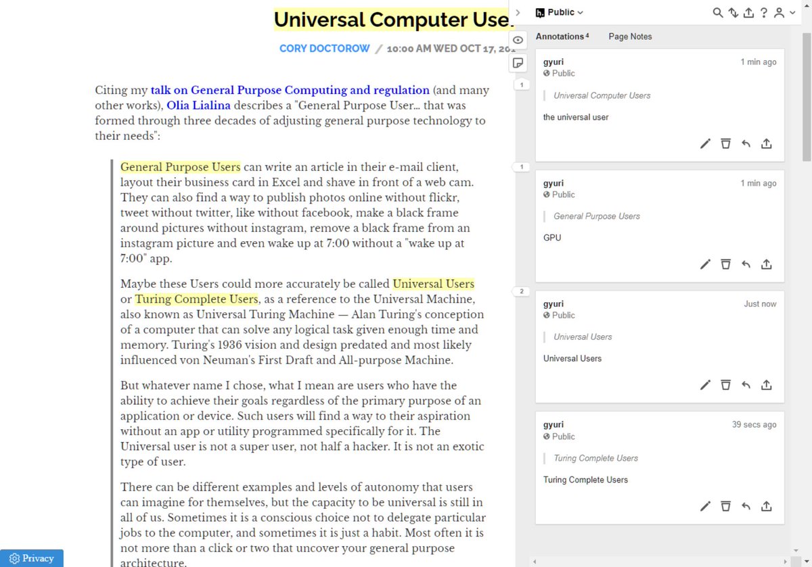Click the "39 secs ago" annotation timestamp
Screen dimensions: 812x567
pyautogui.click(x=754, y=425)
